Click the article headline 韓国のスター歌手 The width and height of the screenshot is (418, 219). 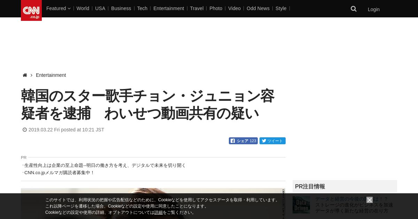[x=148, y=105]
